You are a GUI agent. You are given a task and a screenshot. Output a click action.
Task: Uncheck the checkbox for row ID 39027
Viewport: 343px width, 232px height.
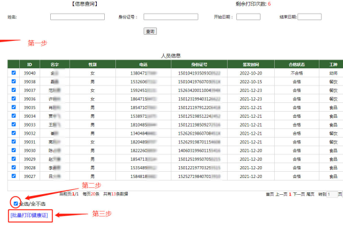(x=14, y=176)
